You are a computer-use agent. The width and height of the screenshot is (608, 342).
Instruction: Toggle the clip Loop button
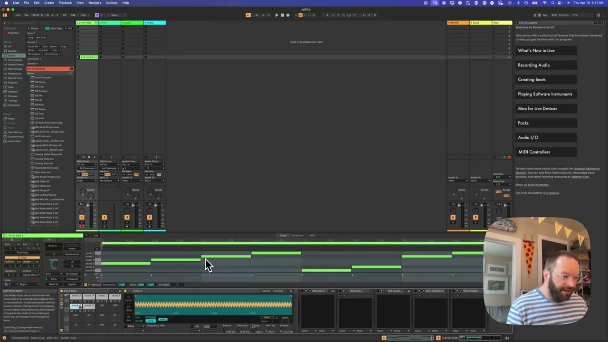tap(22, 257)
